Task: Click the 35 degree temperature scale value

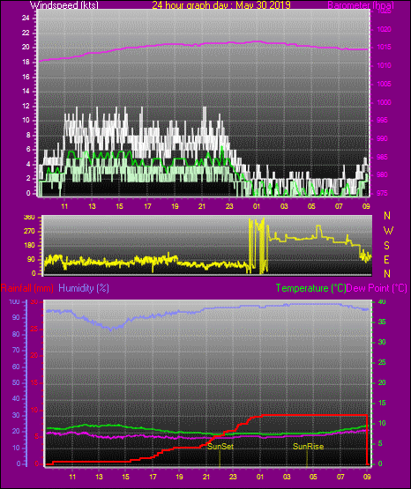Action: [x=382, y=322]
